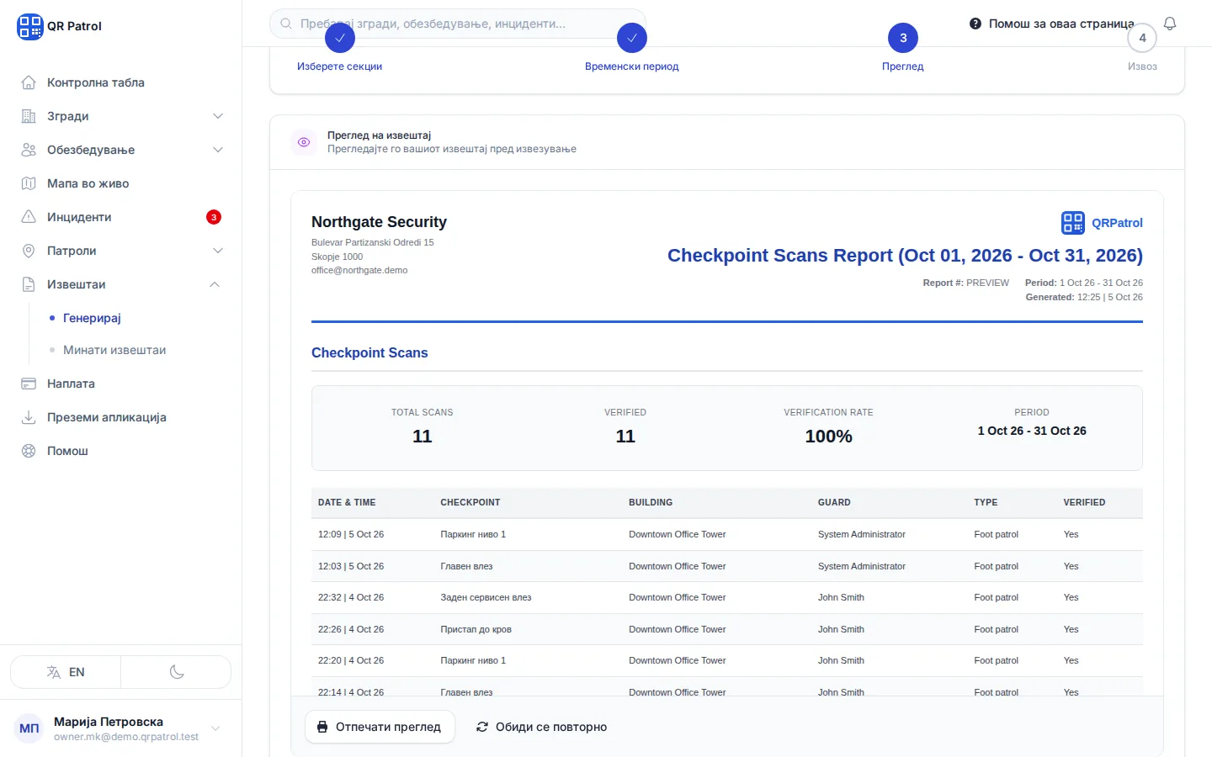
Task: Expand the Обезбедување chevron
Action: pyautogui.click(x=218, y=150)
